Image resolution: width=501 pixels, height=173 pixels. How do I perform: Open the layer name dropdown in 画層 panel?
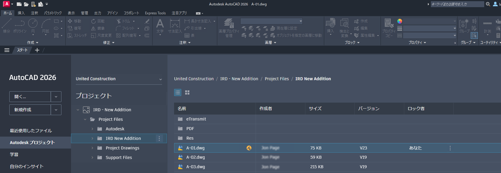point(271,21)
